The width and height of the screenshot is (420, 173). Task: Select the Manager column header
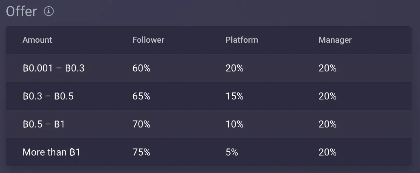click(335, 40)
